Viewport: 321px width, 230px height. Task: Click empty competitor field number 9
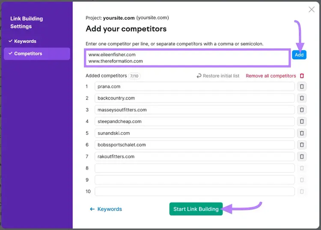point(194,180)
